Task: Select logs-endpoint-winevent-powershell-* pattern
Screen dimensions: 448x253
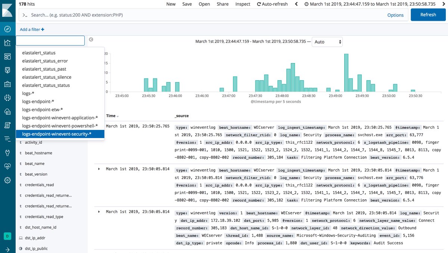Action: point(60,126)
